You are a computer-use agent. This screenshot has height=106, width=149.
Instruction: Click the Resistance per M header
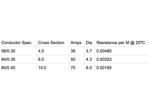[x=121, y=43]
